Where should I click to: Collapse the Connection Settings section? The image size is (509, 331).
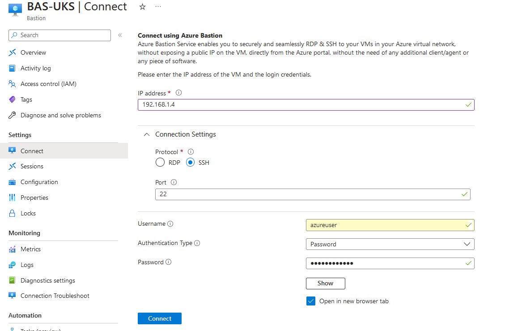[x=146, y=134]
